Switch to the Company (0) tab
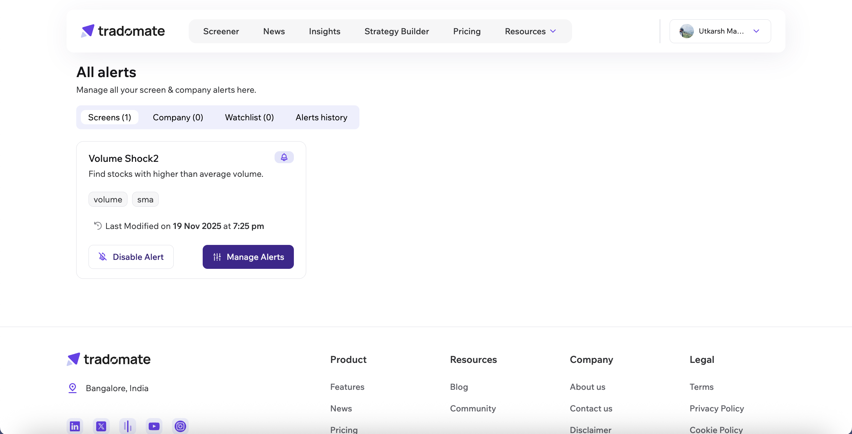 point(178,117)
